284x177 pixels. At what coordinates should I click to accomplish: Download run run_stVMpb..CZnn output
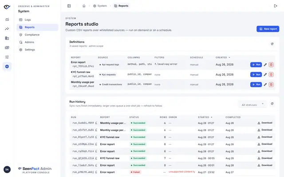coord(265,144)
